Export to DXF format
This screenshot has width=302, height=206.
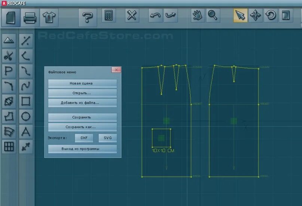pyautogui.click(x=84, y=138)
